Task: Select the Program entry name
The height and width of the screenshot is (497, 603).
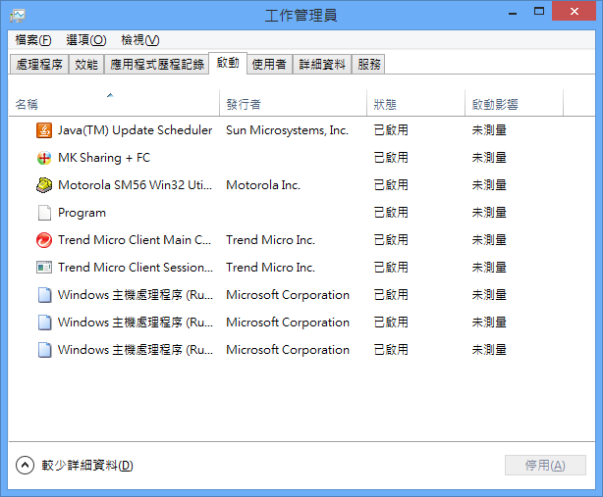Action: point(82,213)
